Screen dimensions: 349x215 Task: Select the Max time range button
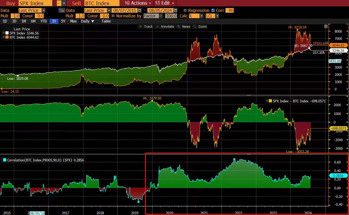pyautogui.click(x=73, y=21)
